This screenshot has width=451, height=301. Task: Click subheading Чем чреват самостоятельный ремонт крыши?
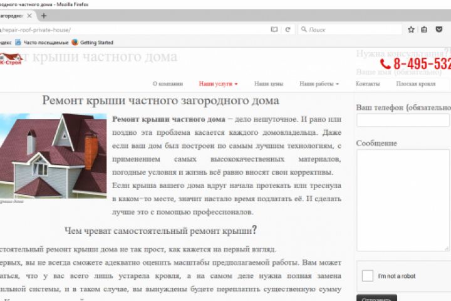(160, 230)
